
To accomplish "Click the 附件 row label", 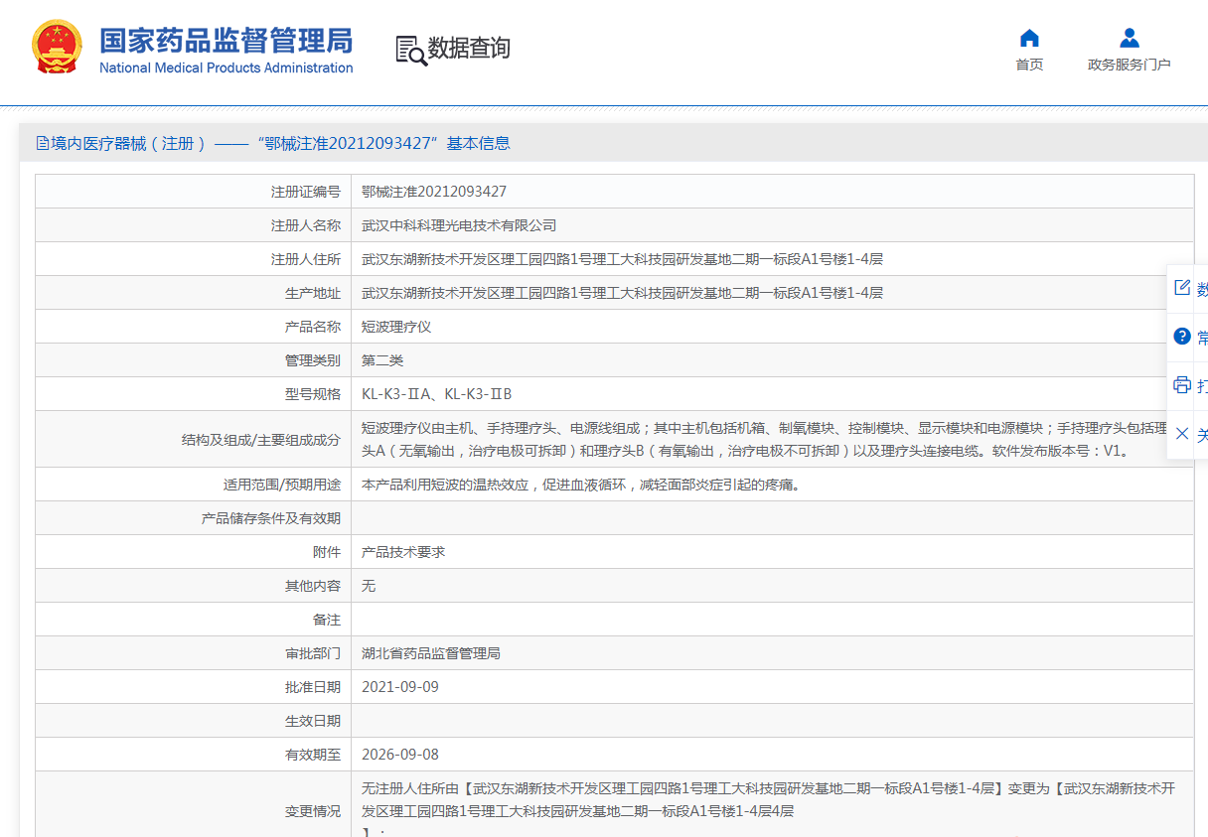I will (x=327, y=552).
